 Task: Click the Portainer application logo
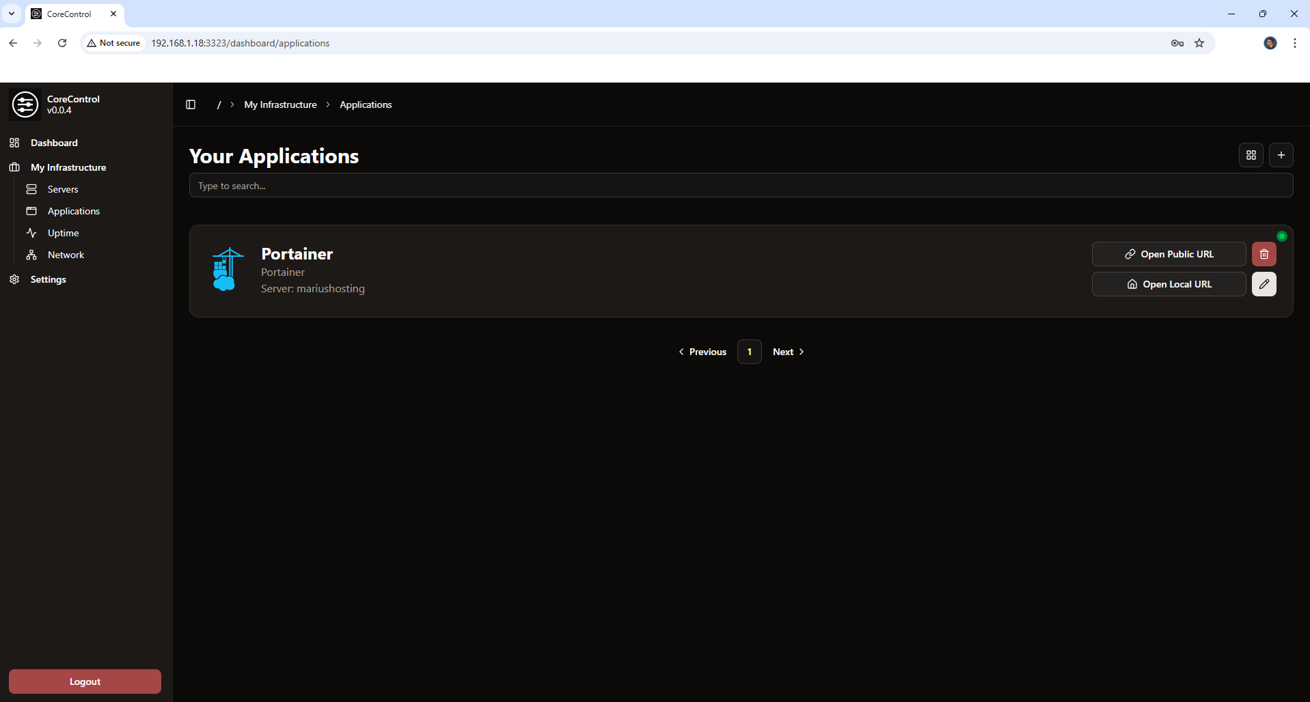pyautogui.click(x=227, y=270)
